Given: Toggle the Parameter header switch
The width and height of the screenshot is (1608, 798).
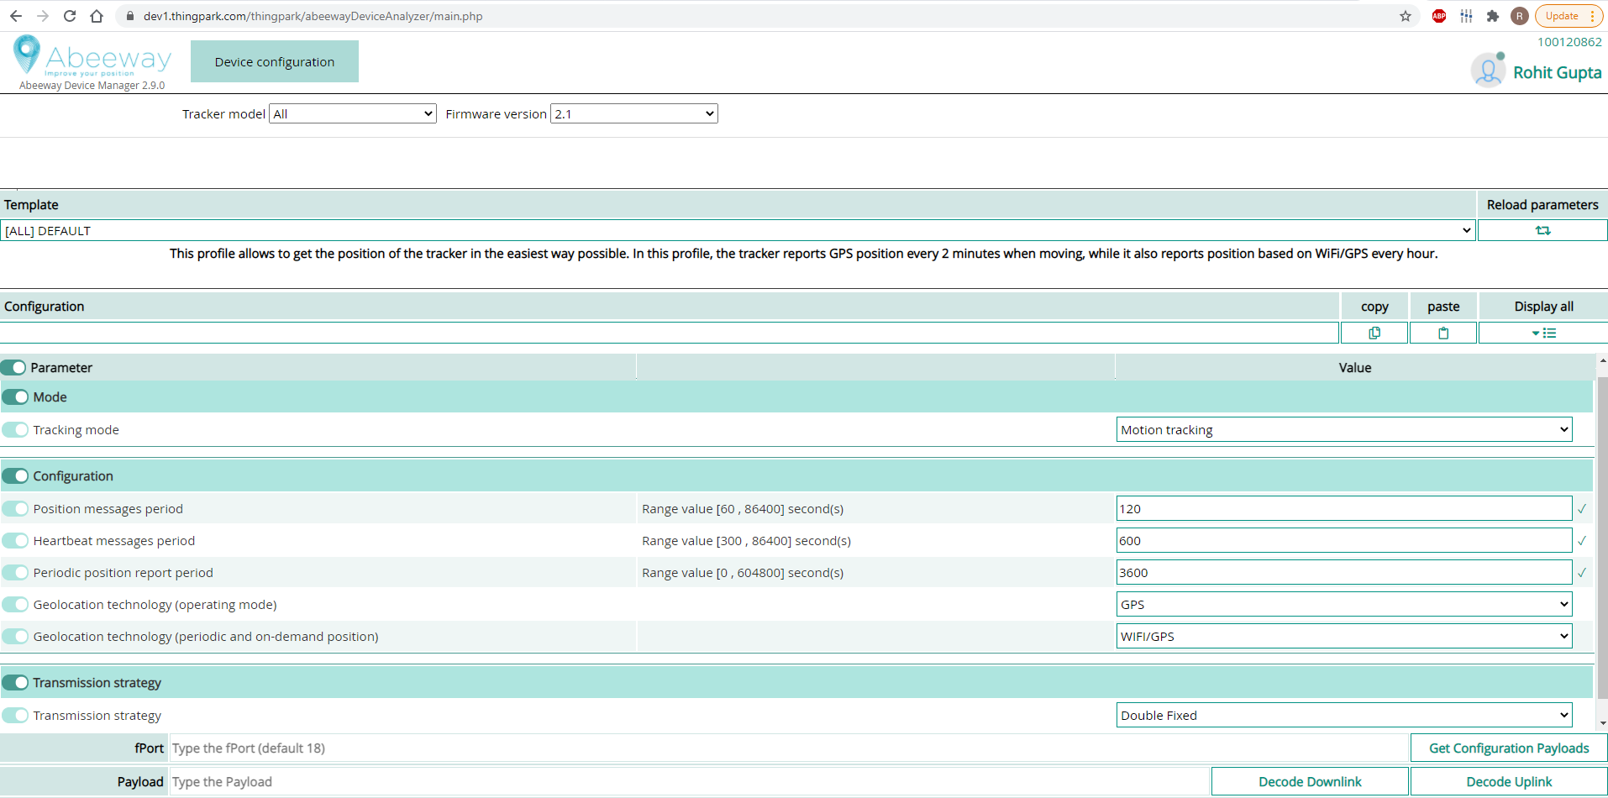Looking at the screenshot, I should point(13,368).
